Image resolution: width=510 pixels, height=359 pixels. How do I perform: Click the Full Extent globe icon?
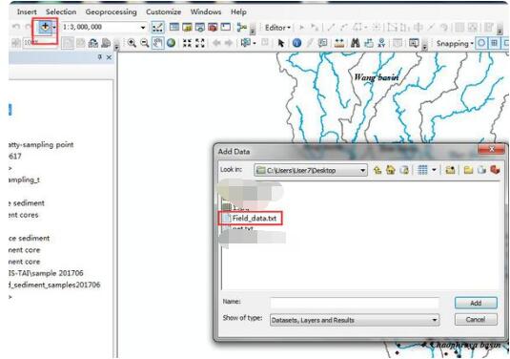click(x=171, y=43)
